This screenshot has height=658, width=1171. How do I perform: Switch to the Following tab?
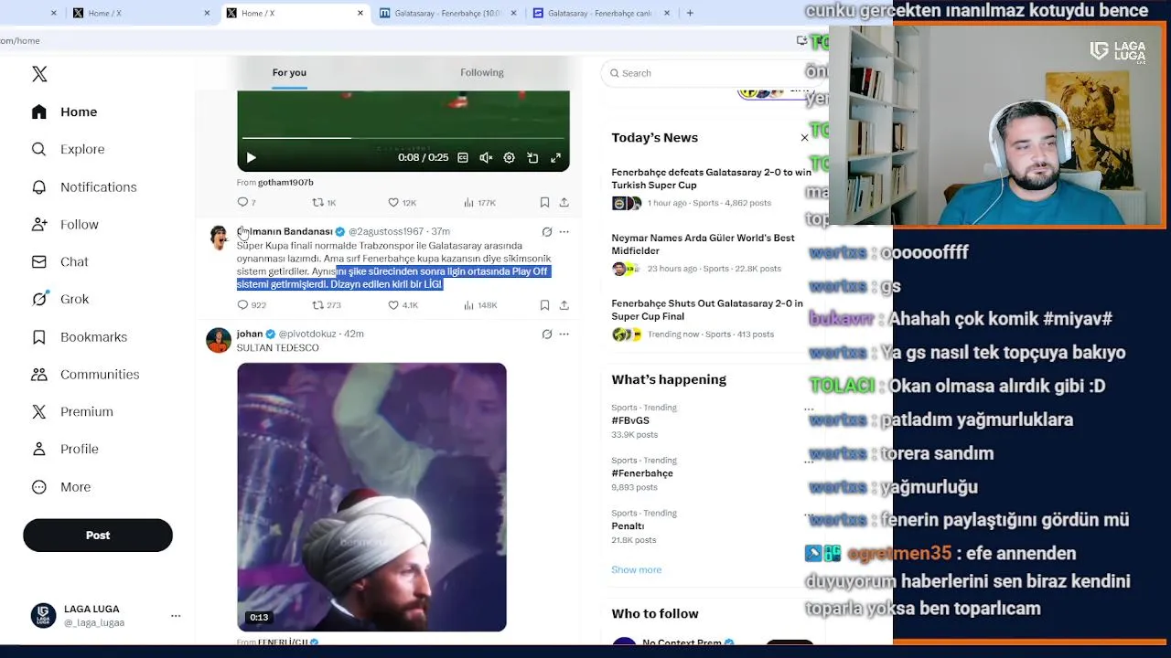[482, 72]
